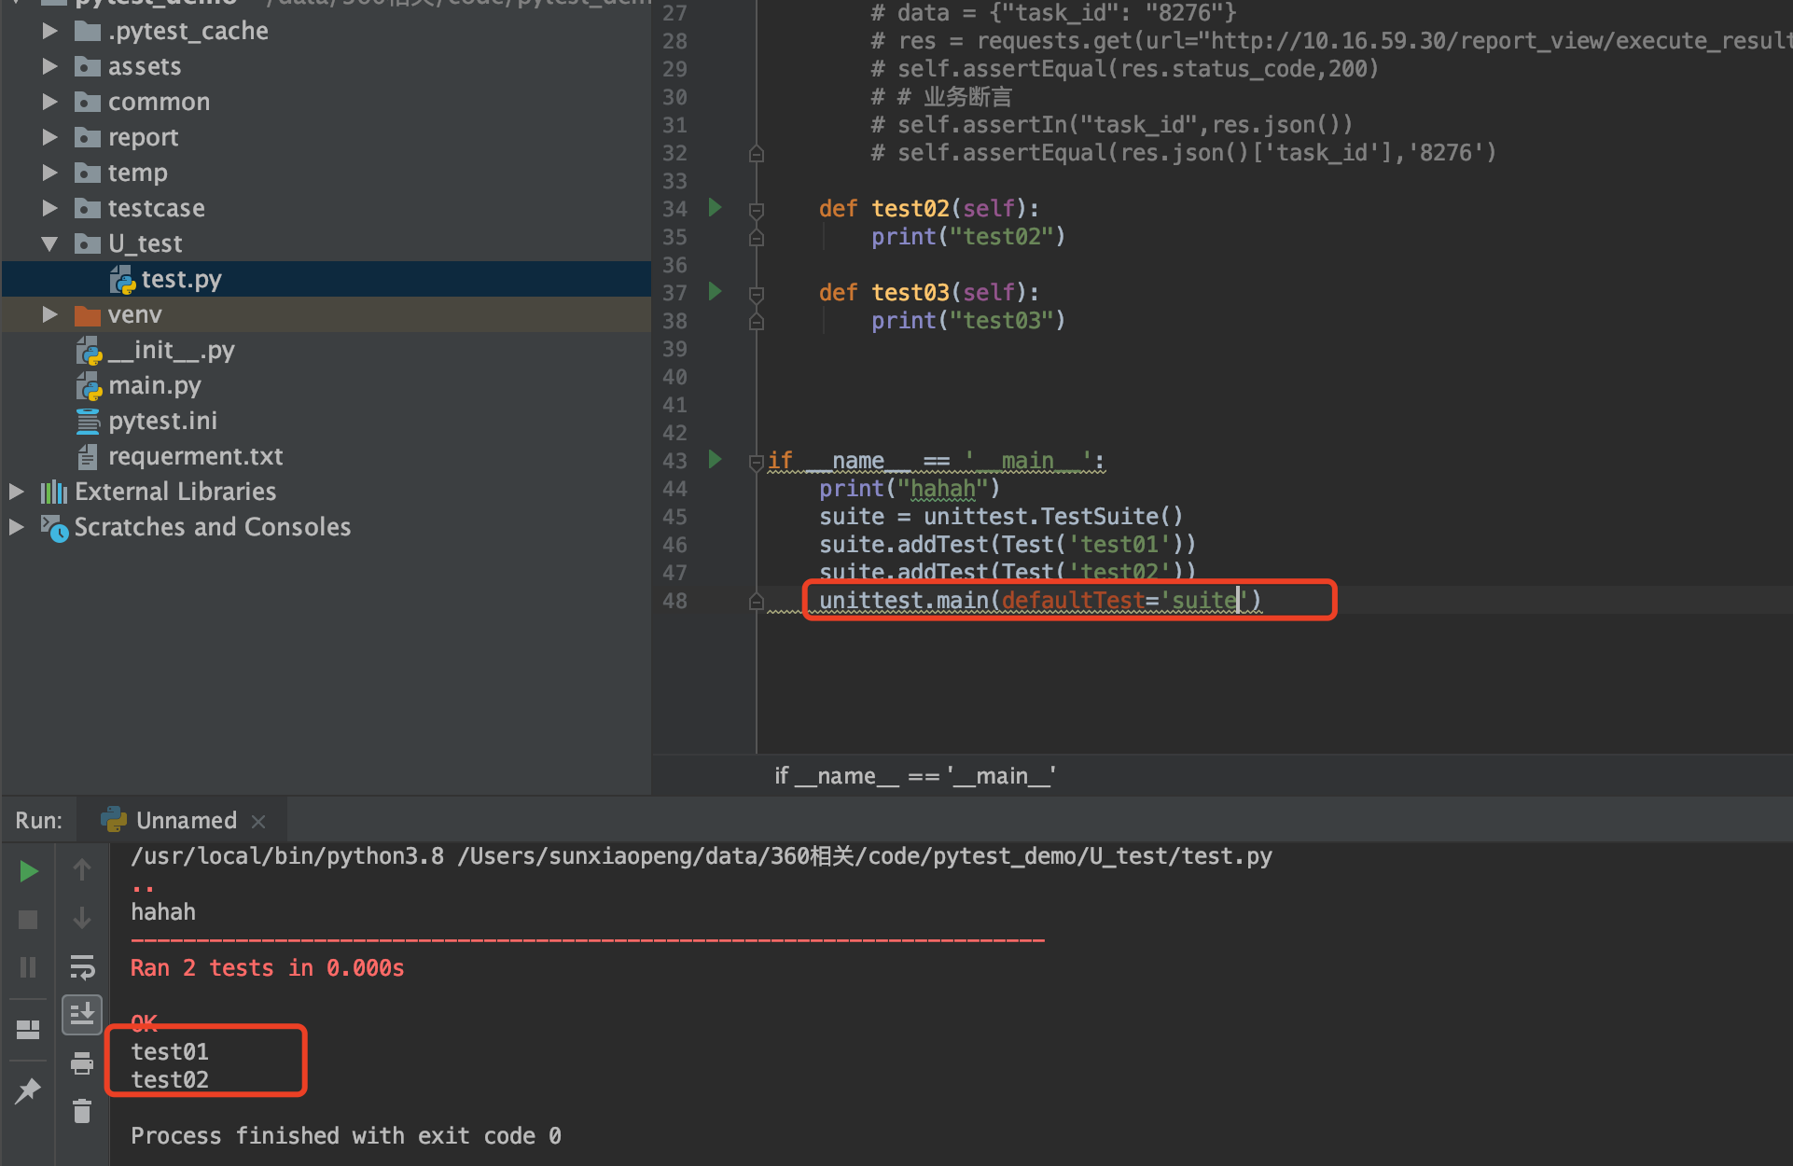Open main.py in project tree
This screenshot has width=1793, height=1166.
click(154, 385)
